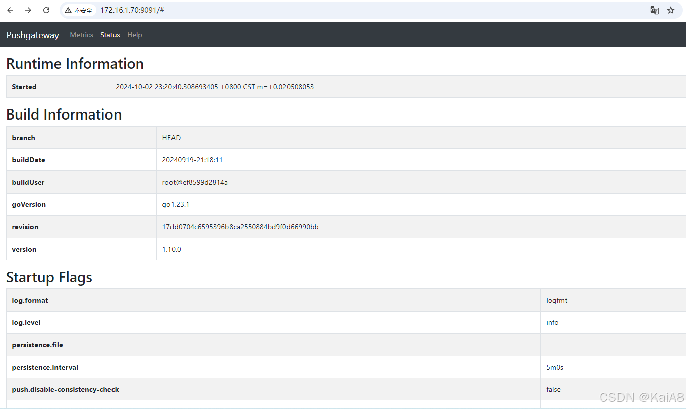Select the HEAD branch value

(x=171, y=138)
